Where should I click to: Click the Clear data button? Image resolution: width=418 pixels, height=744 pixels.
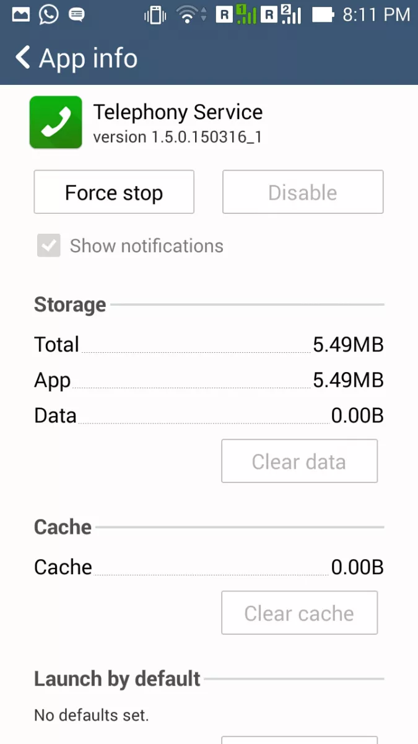click(x=299, y=461)
